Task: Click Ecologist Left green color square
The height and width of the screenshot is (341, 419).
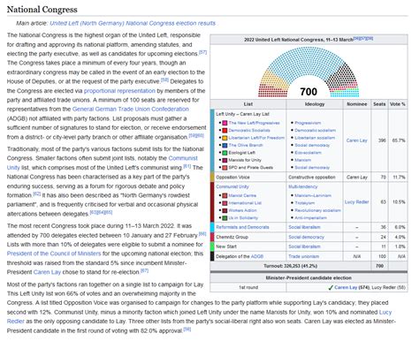Action: 225,153
